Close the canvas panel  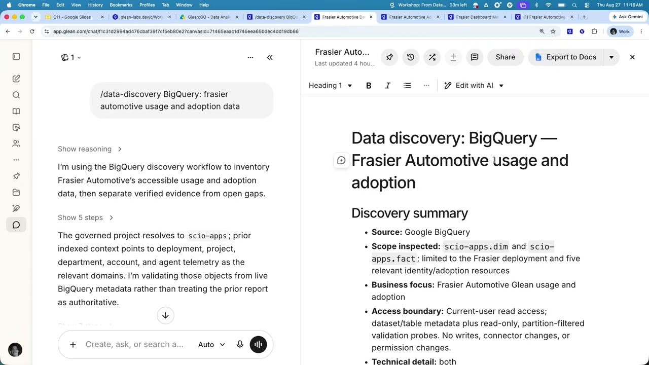tap(632, 57)
